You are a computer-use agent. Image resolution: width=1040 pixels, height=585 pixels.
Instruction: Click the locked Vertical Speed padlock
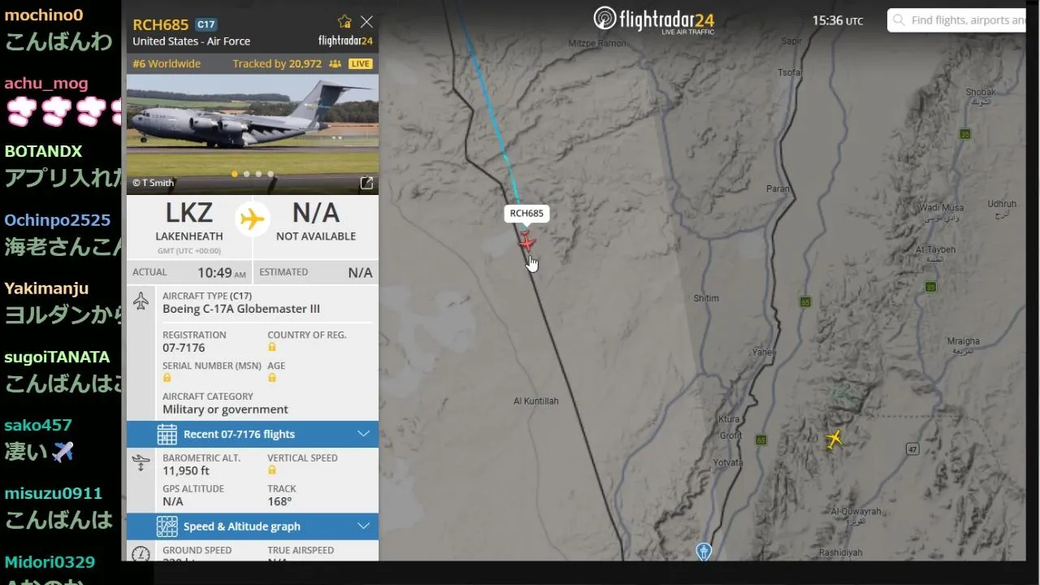click(272, 470)
